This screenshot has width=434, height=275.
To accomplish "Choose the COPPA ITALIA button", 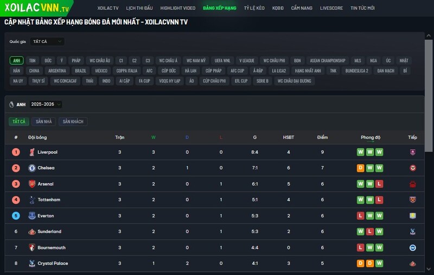I will point(127,71).
